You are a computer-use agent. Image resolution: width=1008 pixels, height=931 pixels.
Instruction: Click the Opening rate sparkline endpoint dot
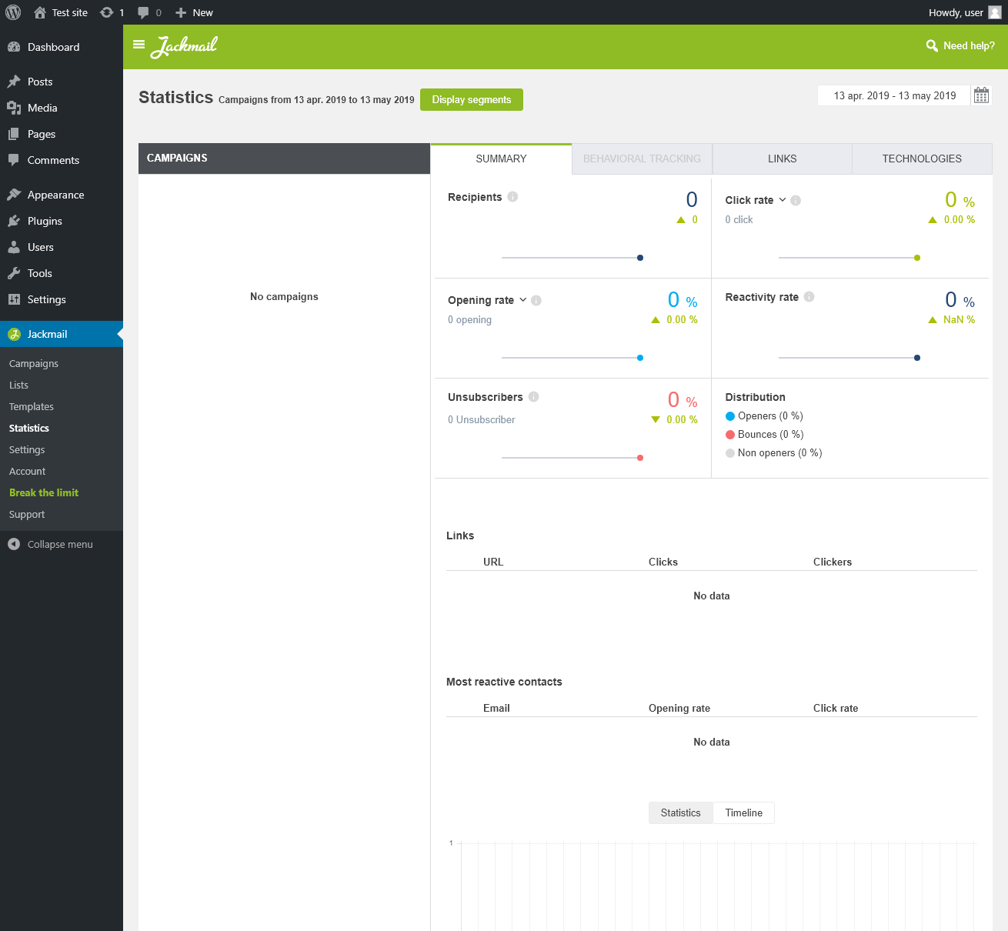(x=640, y=358)
